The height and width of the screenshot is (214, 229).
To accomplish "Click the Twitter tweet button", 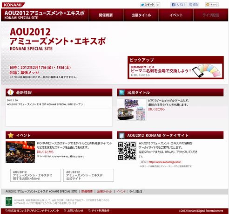I will [x=148, y=5].
